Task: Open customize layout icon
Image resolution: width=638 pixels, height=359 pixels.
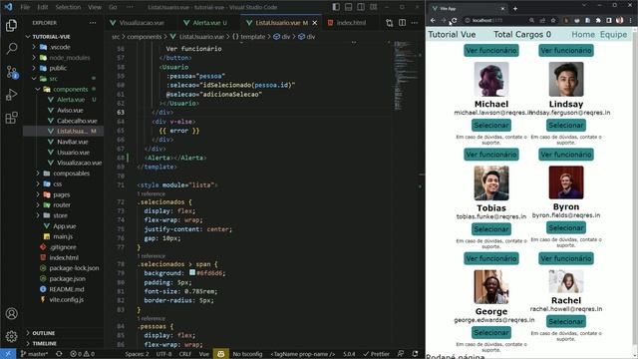Action: click(373, 7)
